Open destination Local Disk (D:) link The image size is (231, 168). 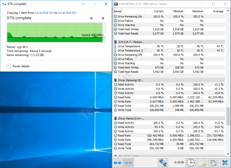(x=67, y=13)
